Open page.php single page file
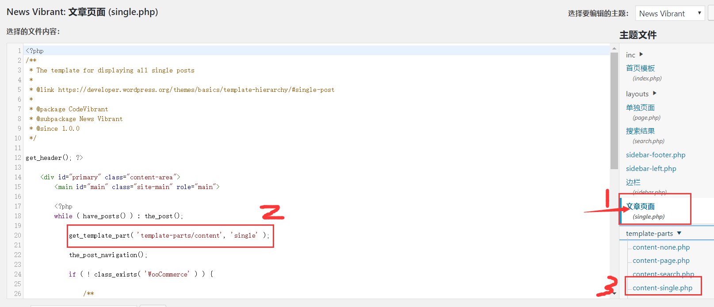The height and width of the screenshot is (307, 714). pos(640,107)
